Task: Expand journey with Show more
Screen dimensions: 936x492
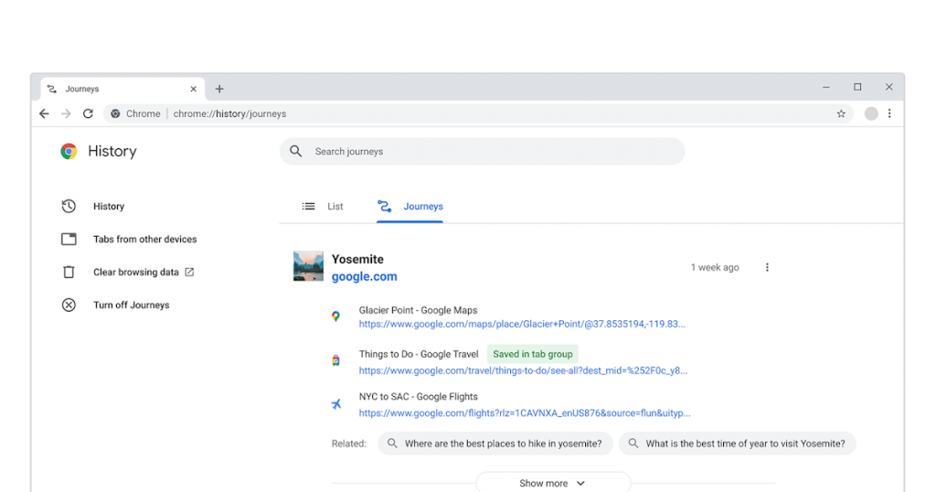Action: pos(552,483)
